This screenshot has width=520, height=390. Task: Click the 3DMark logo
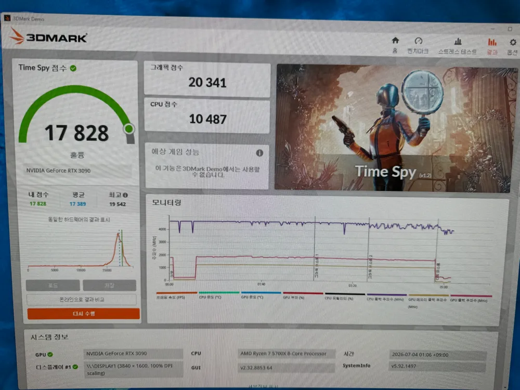tap(48, 36)
